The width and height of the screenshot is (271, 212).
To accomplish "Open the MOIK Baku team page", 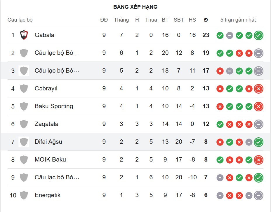I will pyautogui.click(x=50, y=160).
